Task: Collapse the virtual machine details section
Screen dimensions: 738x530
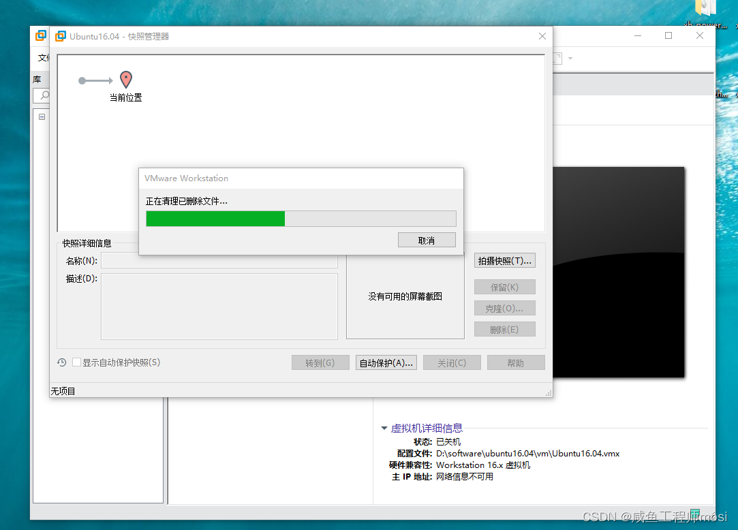Action: click(x=384, y=428)
